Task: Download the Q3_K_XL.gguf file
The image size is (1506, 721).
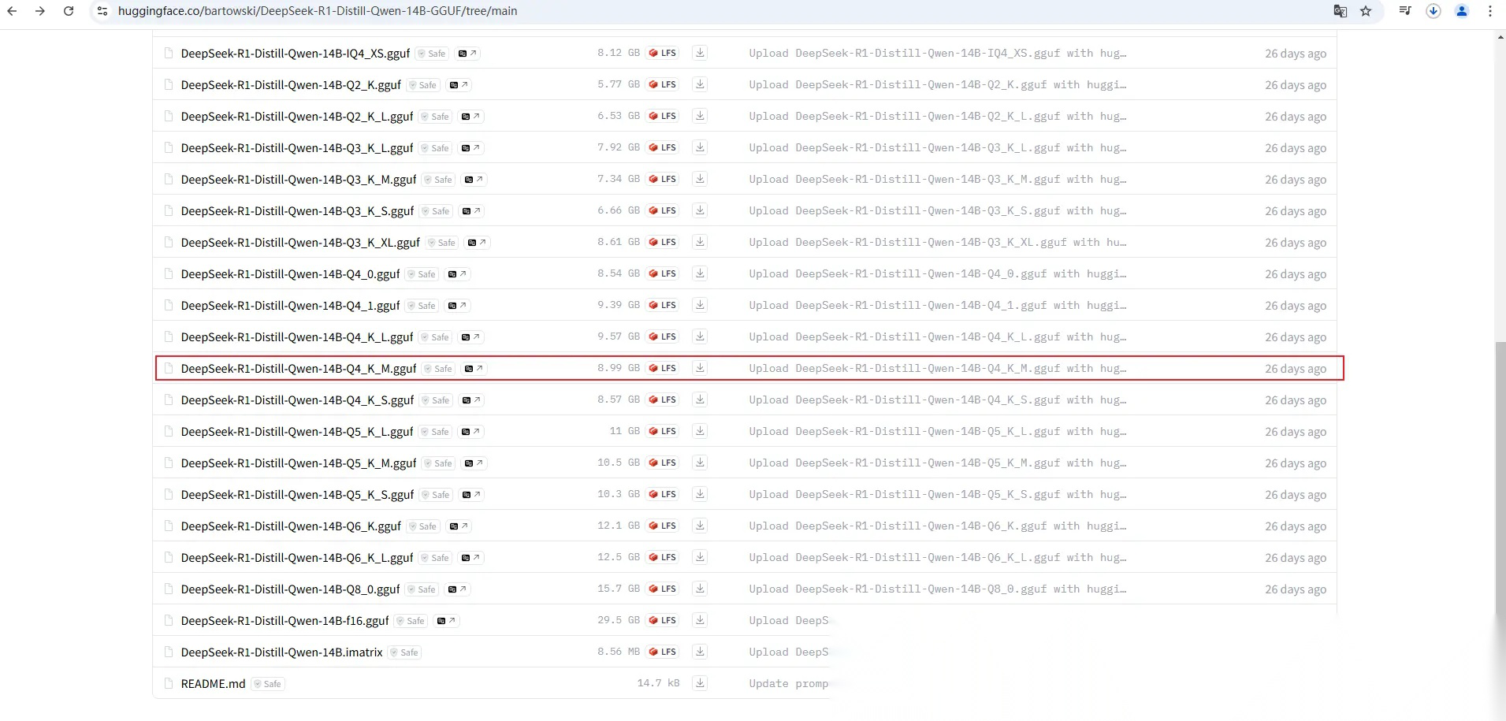Action: pyautogui.click(x=700, y=242)
